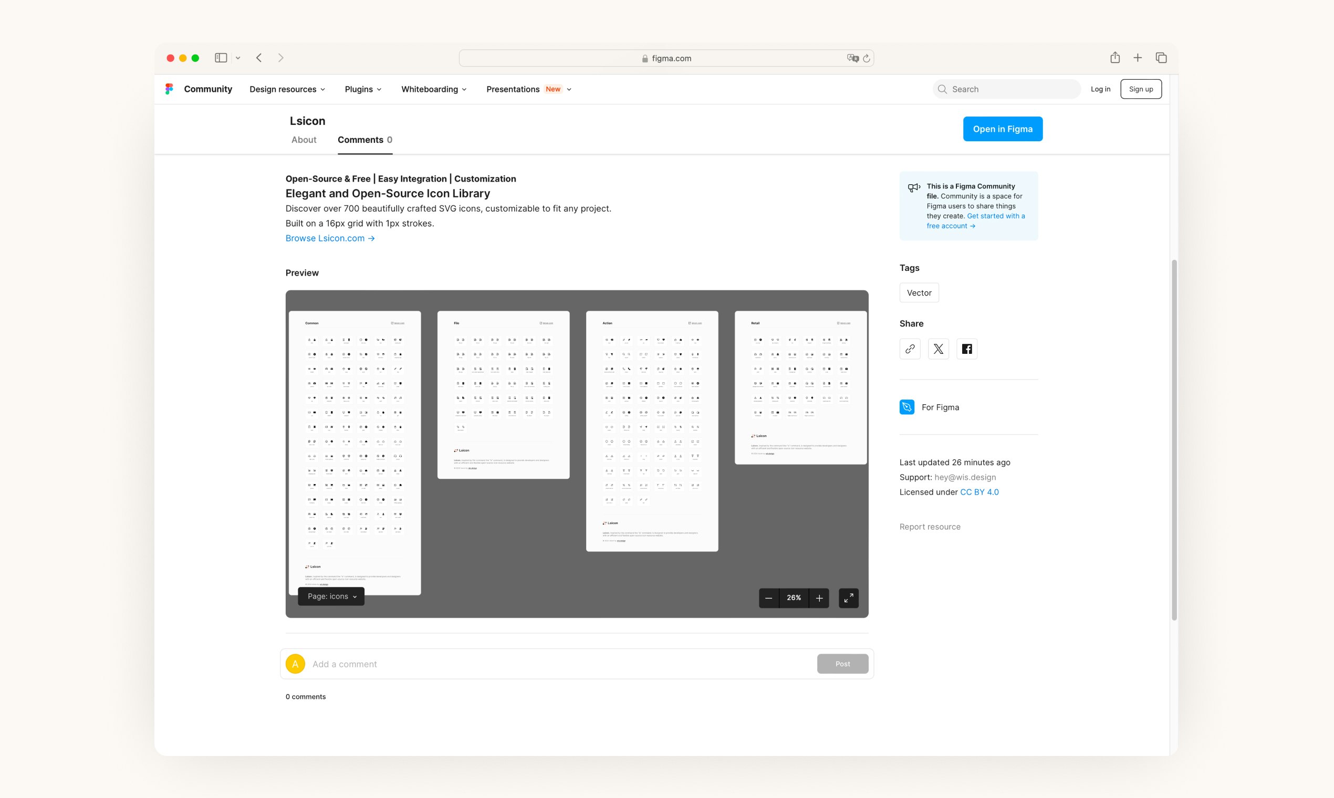The height and width of the screenshot is (798, 1334).
Task: Click the translate page icon in address bar
Action: [852, 58]
